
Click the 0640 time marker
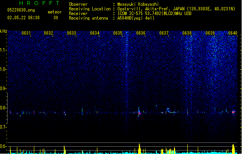(233, 33)
